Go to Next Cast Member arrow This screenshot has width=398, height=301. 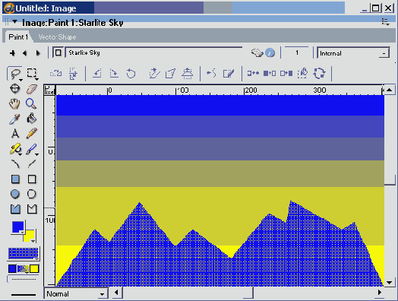point(38,53)
